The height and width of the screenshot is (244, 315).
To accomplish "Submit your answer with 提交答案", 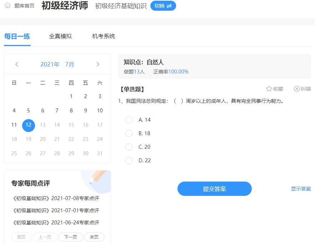I will pyautogui.click(x=214, y=189).
